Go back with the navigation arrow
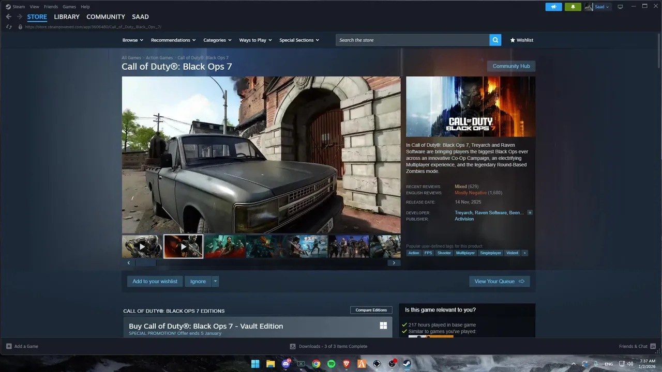The image size is (662, 372). [8, 17]
